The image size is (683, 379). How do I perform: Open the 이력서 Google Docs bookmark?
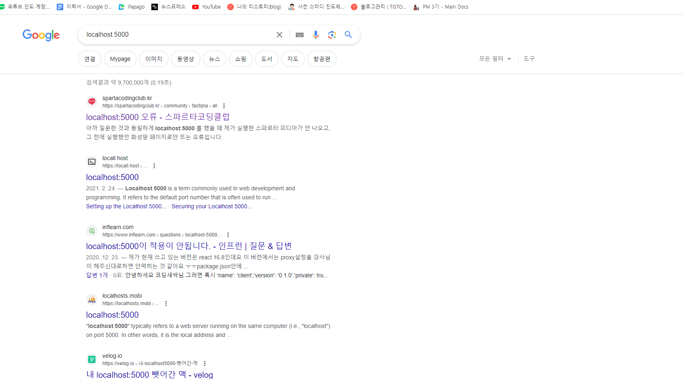84,7
